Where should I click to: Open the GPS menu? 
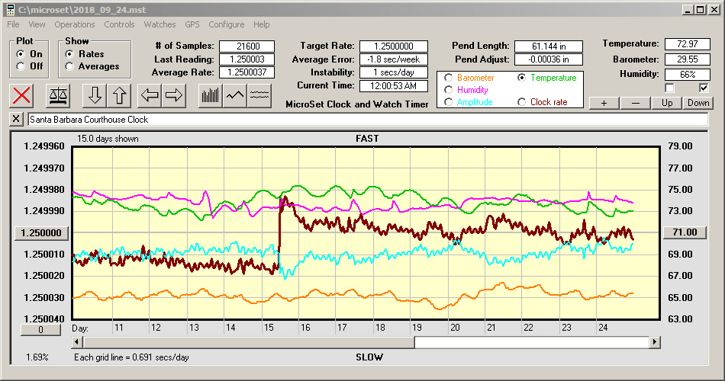click(x=192, y=24)
